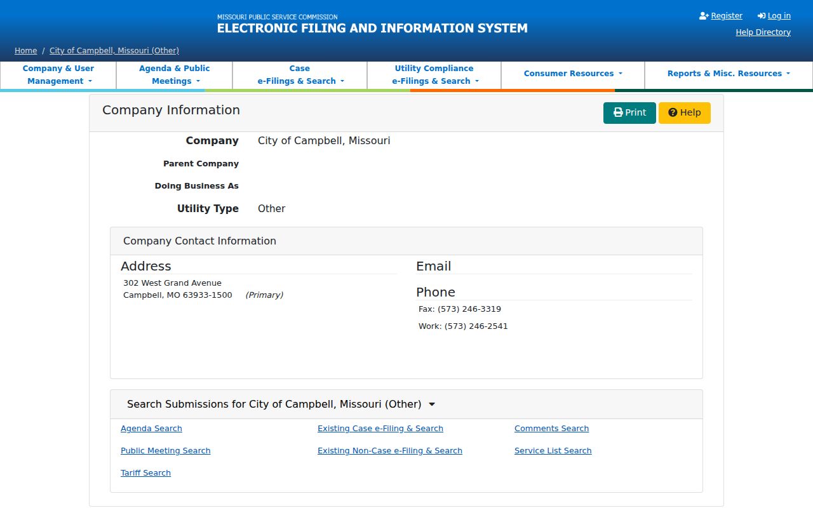Open Existing Non-Case e-Filing & Search link
The image size is (813, 508).
pyautogui.click(x=390, y=451)
